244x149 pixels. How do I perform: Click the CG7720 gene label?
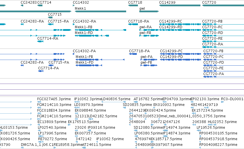tap(209, 3)
